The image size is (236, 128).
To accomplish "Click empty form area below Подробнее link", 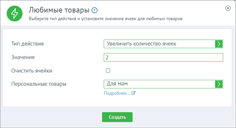I will [x=117, y=101].
